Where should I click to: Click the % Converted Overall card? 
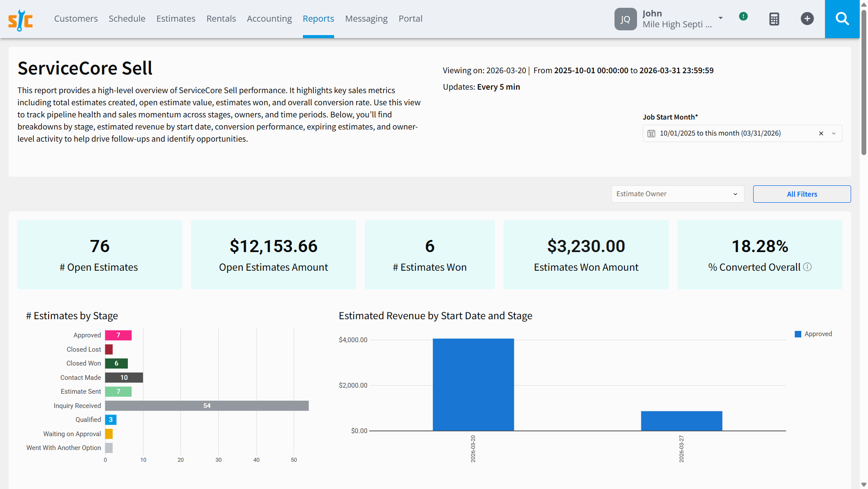pos(760,255)
